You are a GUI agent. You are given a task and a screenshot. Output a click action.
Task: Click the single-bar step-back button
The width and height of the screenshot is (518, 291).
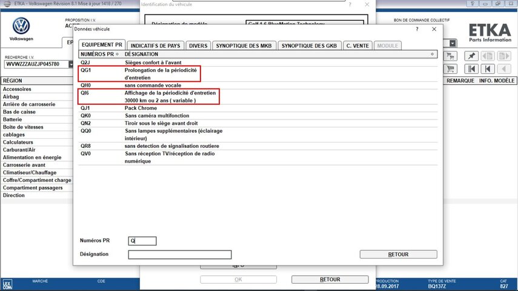[x=488, y=69]
